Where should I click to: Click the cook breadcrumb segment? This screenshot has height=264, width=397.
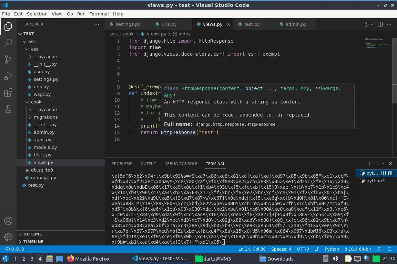128,34
